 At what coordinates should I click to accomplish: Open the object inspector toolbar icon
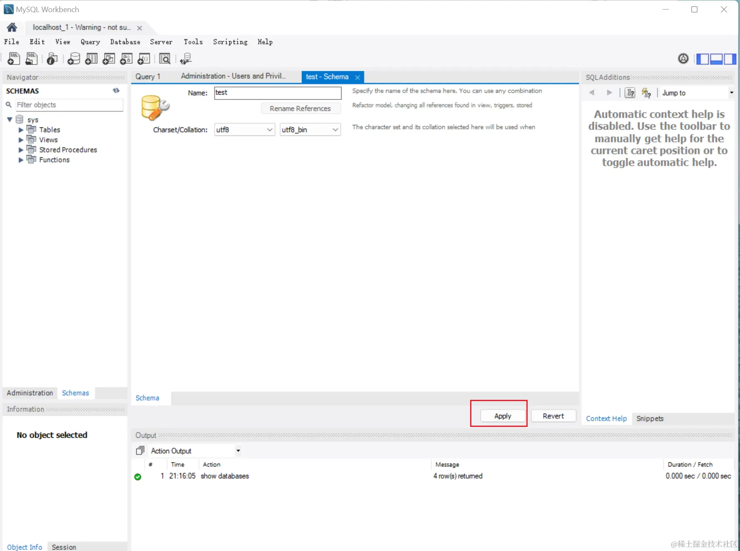point(52,59)
